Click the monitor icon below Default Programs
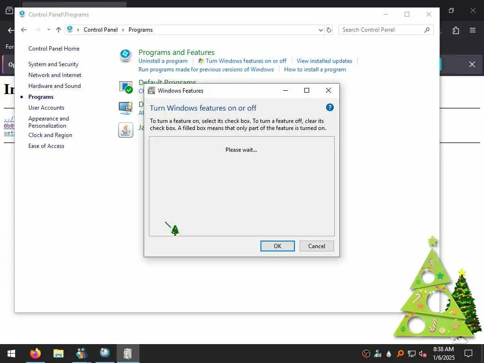The image size is (484, 363). [126, 108]
